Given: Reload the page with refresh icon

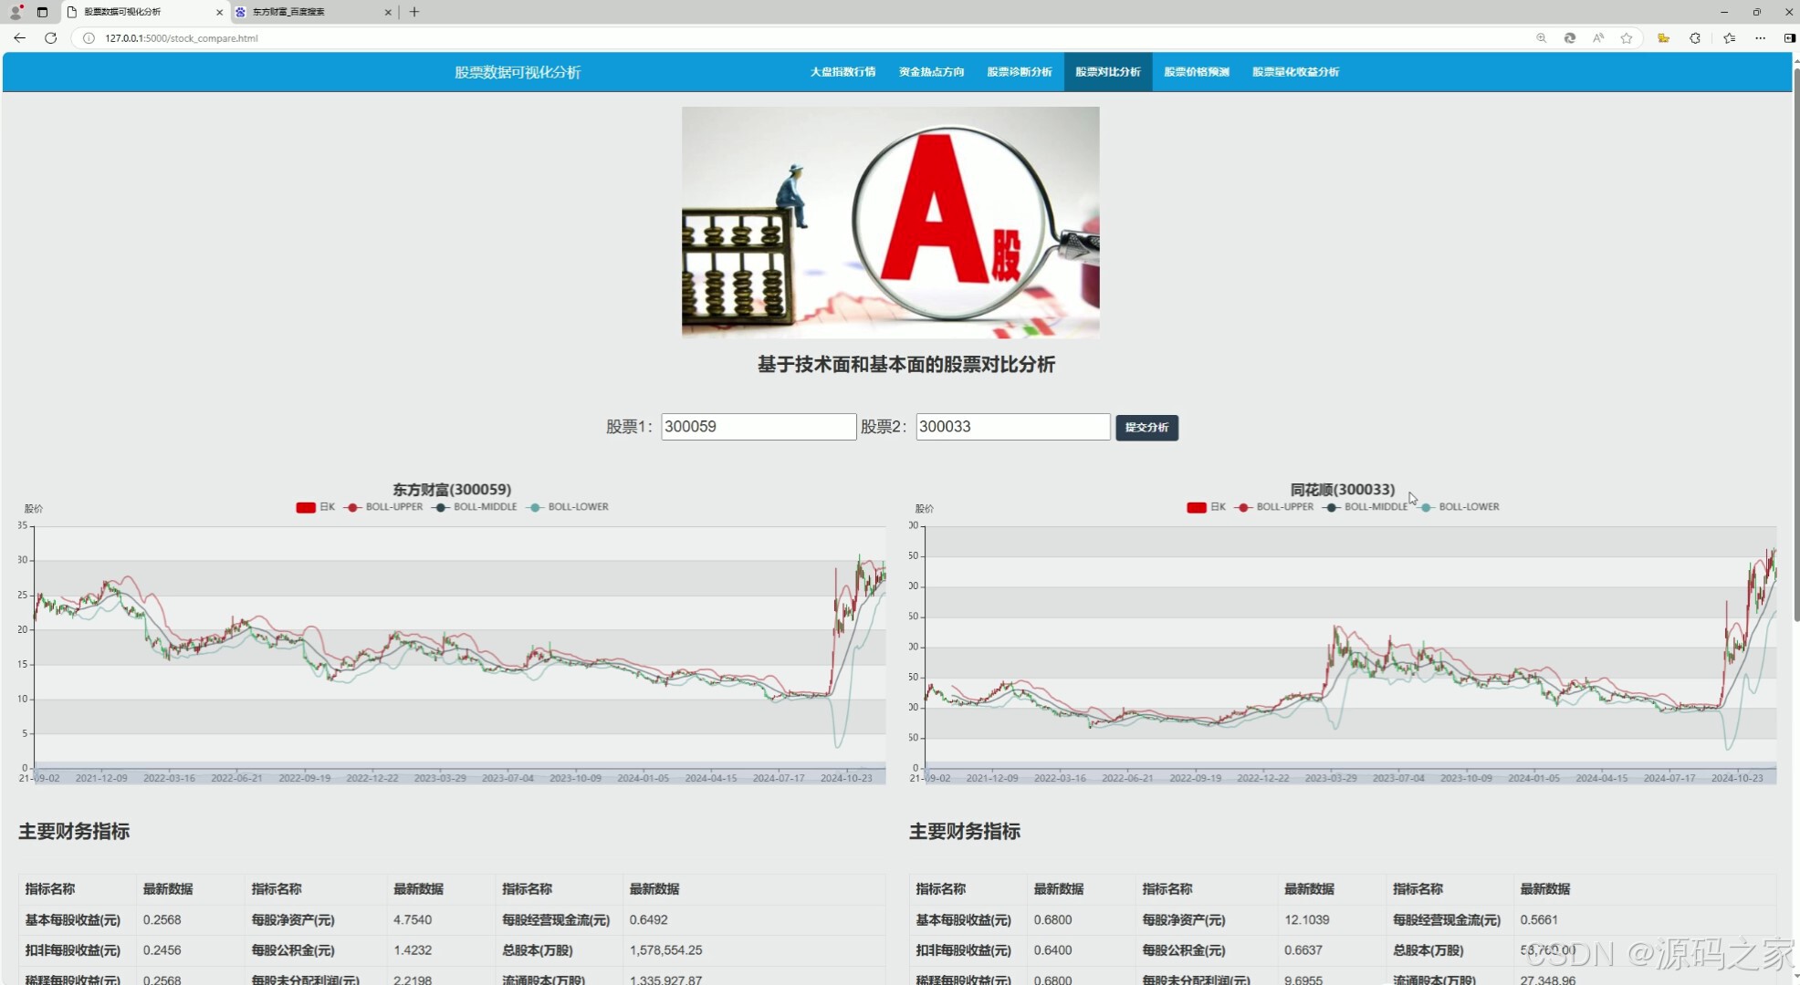Looking at the screenshot, I should pyautogui.click(x=51, y=38).
